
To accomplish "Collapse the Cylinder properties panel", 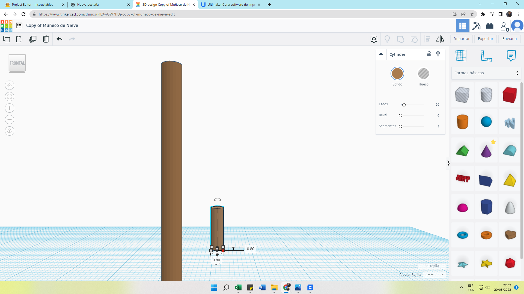I will click(381, 54).
